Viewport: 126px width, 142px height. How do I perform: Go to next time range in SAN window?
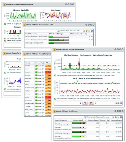pos(96,103)
